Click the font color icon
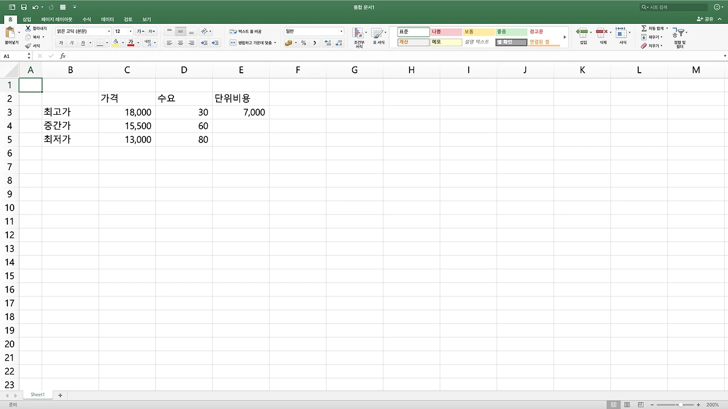The width and height of the screenshot is (728, 409). click(130, 43)
